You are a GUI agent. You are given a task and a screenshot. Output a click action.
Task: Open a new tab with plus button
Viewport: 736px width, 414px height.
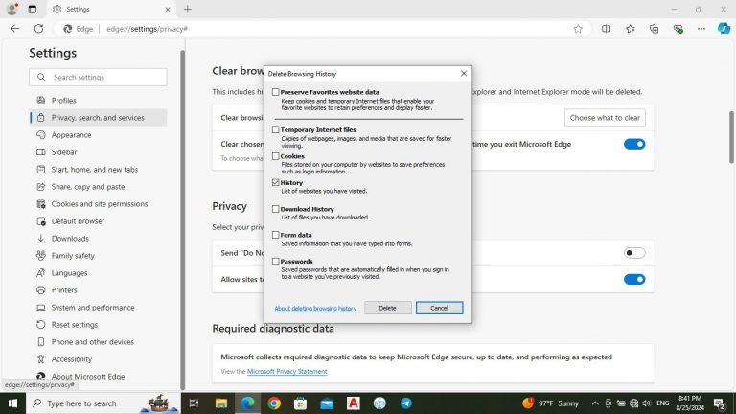[188, 9]
